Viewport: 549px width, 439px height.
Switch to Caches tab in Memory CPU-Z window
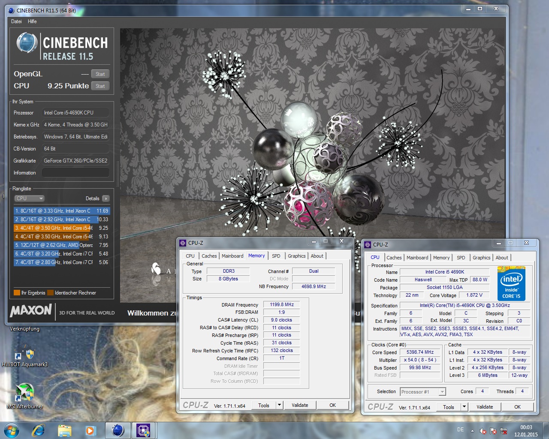209,256
